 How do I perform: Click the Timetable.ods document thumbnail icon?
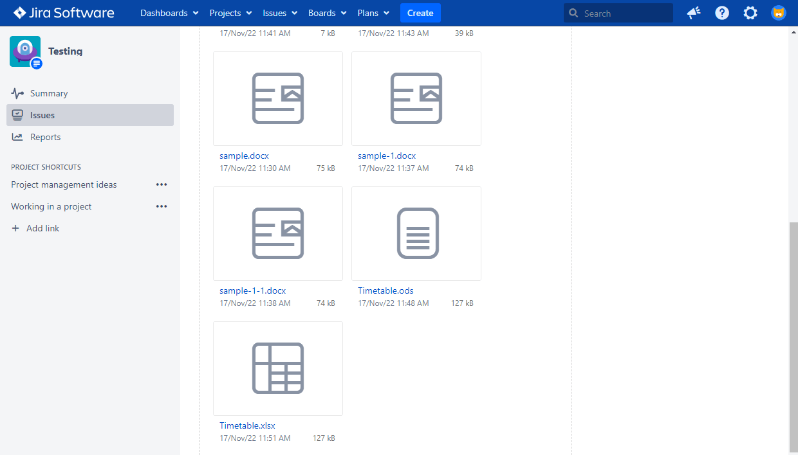coord(417,233)
